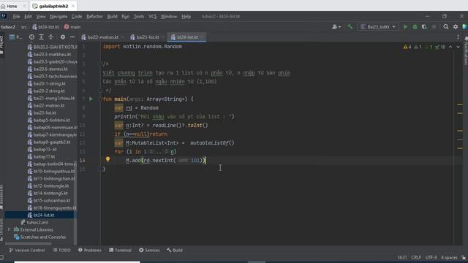Open the Terminal tool window

point(120,250)
